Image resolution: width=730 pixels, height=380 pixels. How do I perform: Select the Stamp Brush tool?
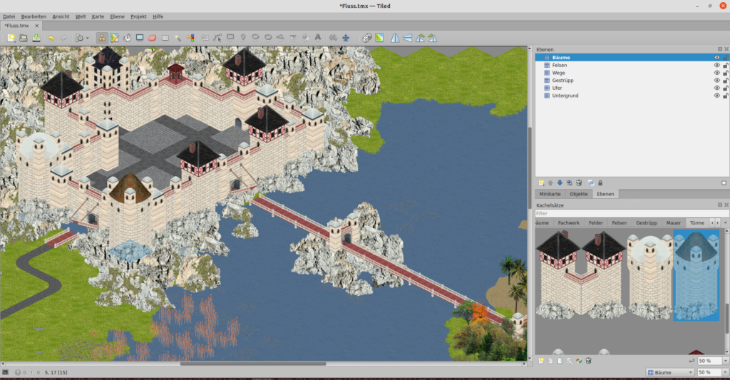click(101, 37)
